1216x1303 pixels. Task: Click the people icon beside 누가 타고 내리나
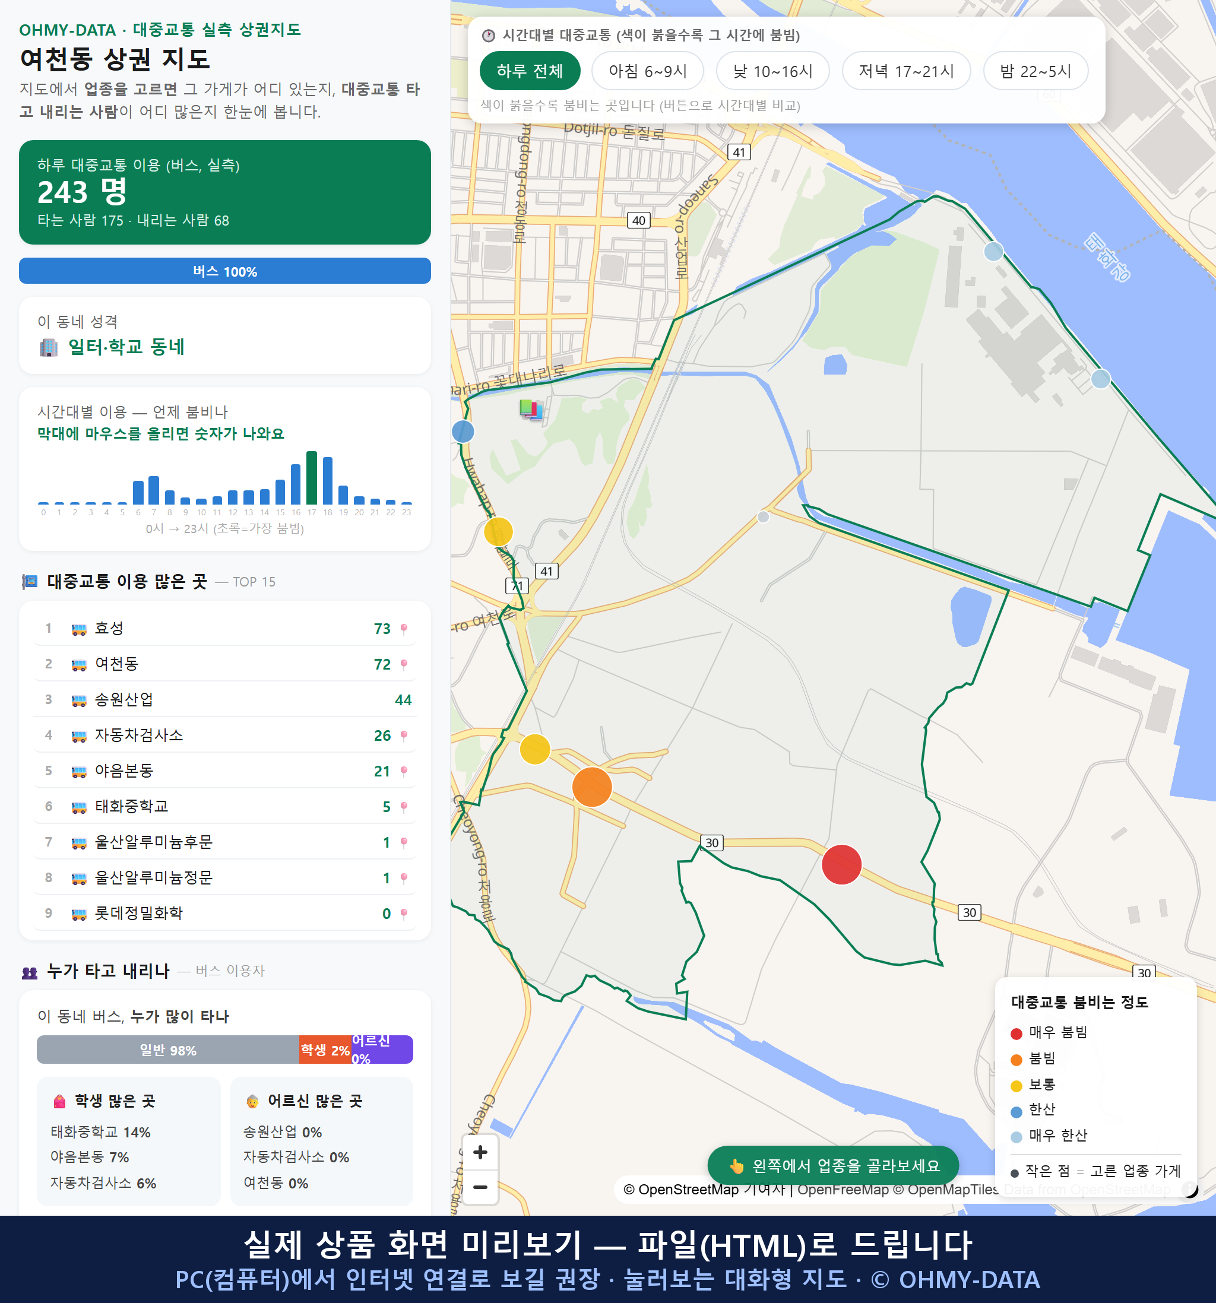coord(30,972)
